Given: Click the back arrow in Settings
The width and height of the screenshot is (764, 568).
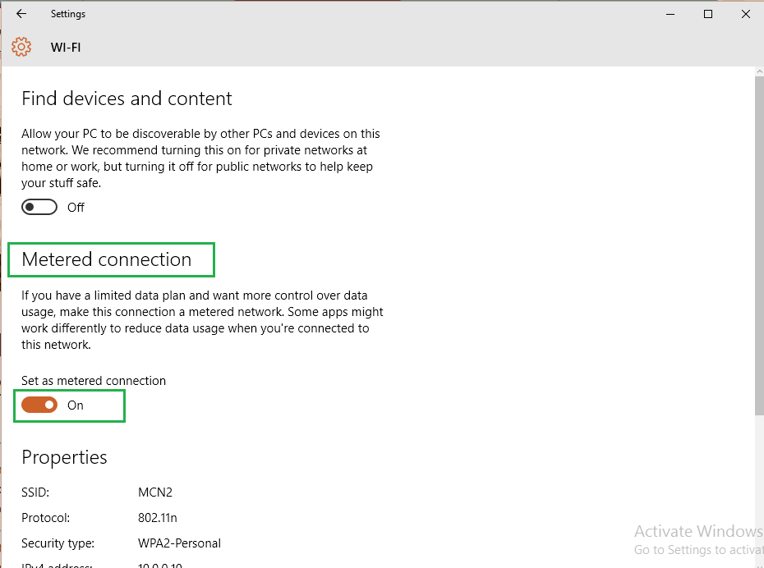Looking at the screenshot, I should tap(21, 14).
